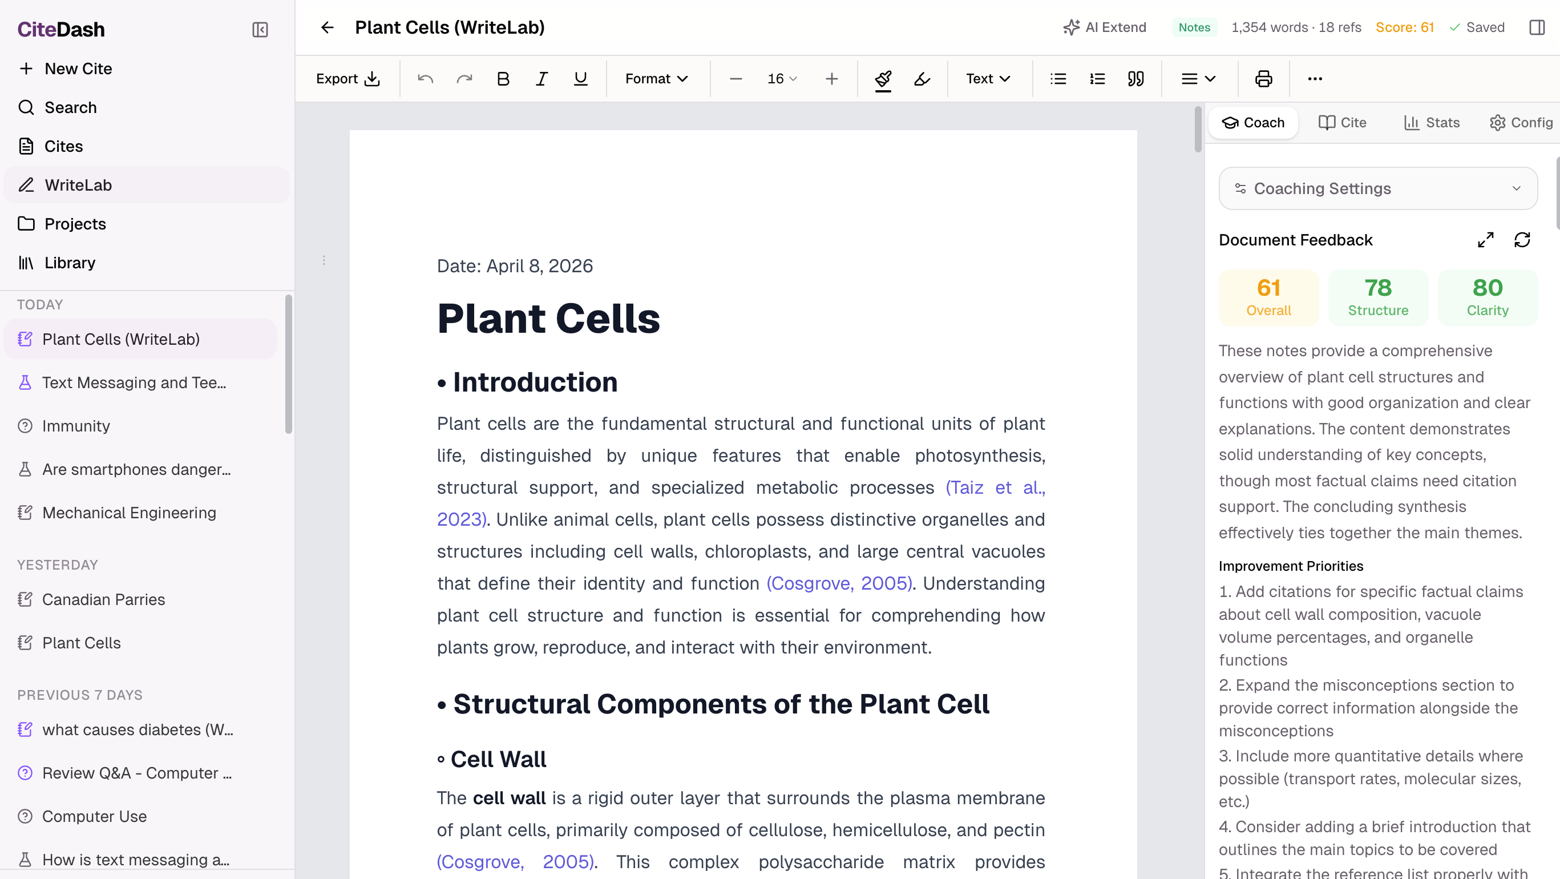Viewport: 1560px width, 879px height.
Task: Open the font size 16 dropdown
Action: (782, 79)
